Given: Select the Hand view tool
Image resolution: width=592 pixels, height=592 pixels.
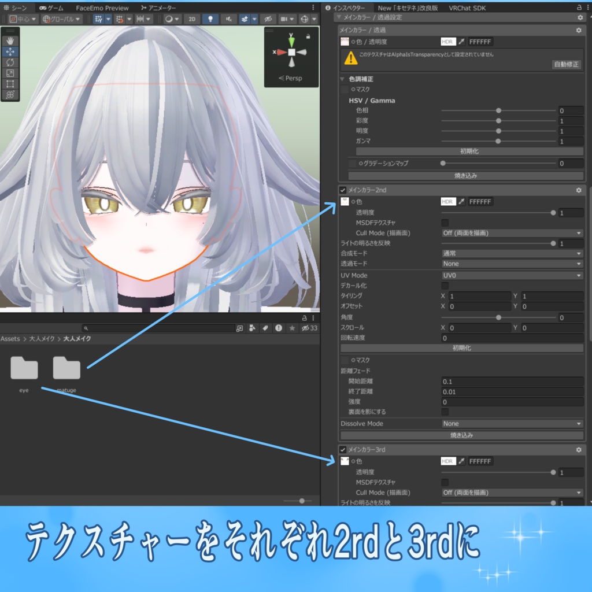Looking at the screenshot, I should click(10, 41).
